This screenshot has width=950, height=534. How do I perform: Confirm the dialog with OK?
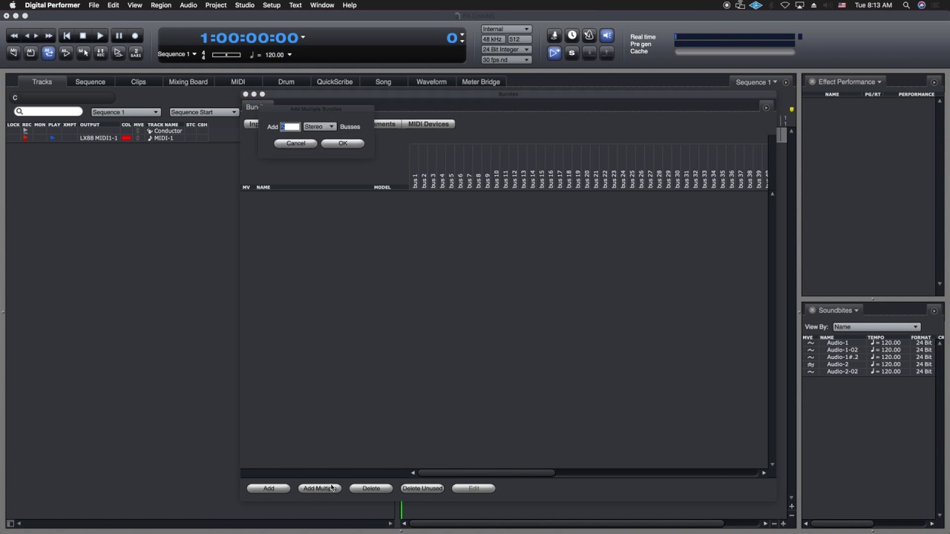343,143
